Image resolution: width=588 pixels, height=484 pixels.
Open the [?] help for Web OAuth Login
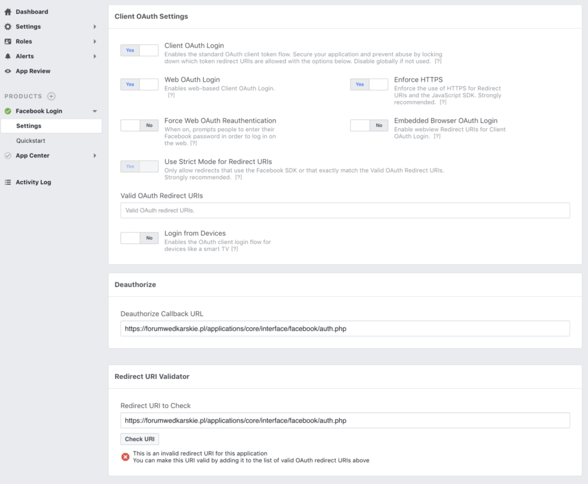click(x=171, y=95)
